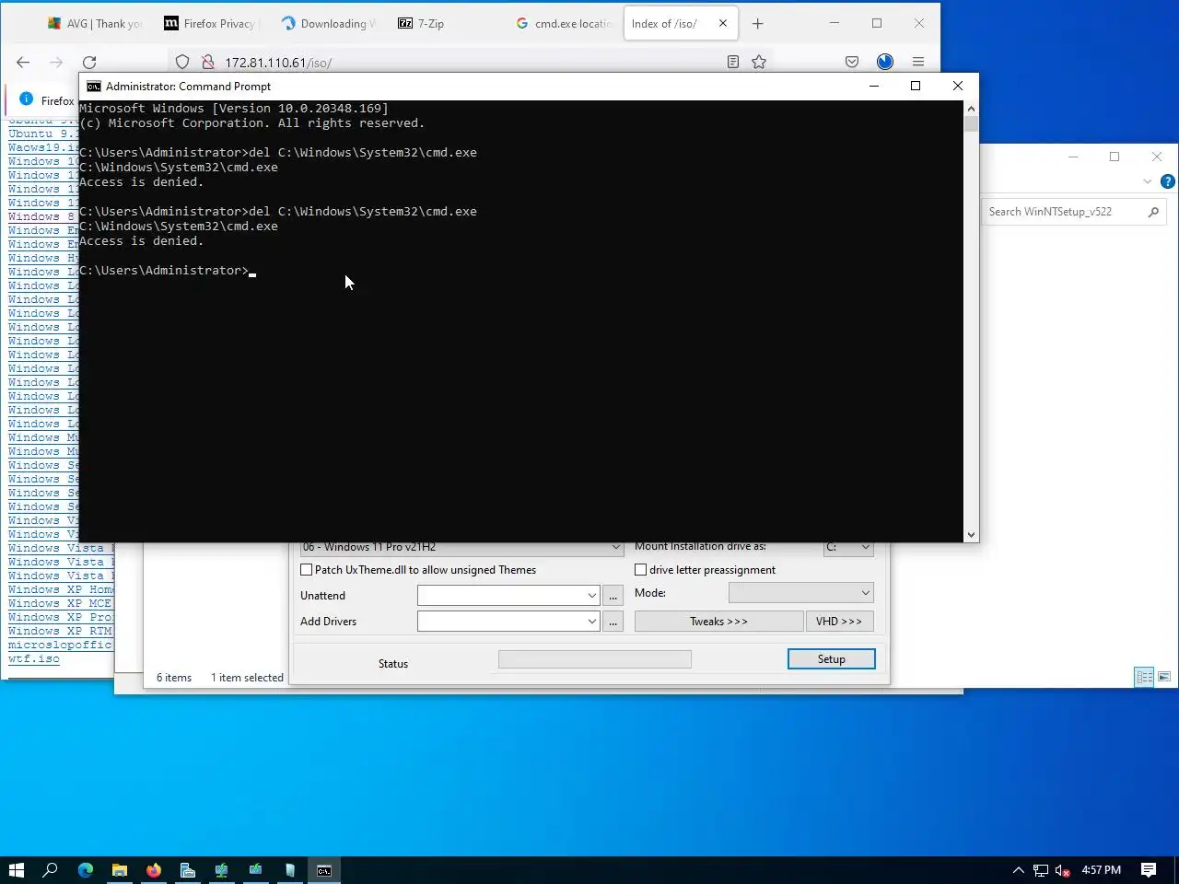Click the Tweaks >>> button
The image size is (1179, 884).
(x=719, y=622)
